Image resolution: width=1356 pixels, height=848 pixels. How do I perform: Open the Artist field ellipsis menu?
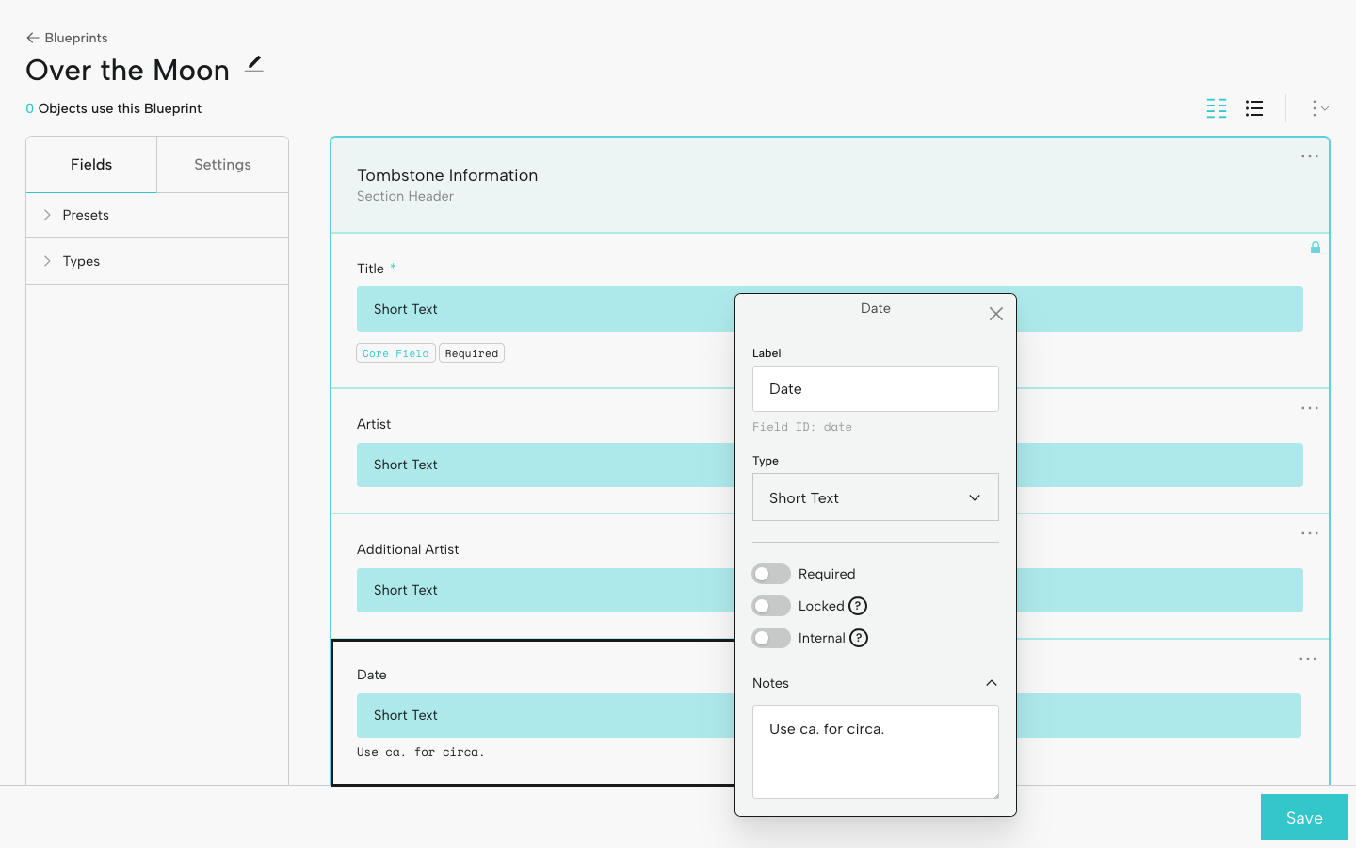tap(1309, 408)
